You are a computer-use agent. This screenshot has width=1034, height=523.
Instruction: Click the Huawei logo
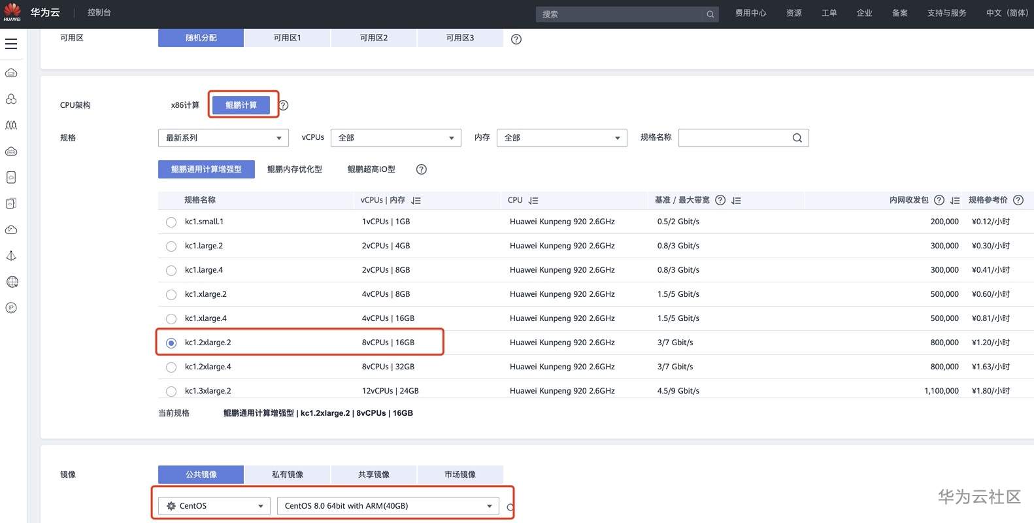[12, 12]
